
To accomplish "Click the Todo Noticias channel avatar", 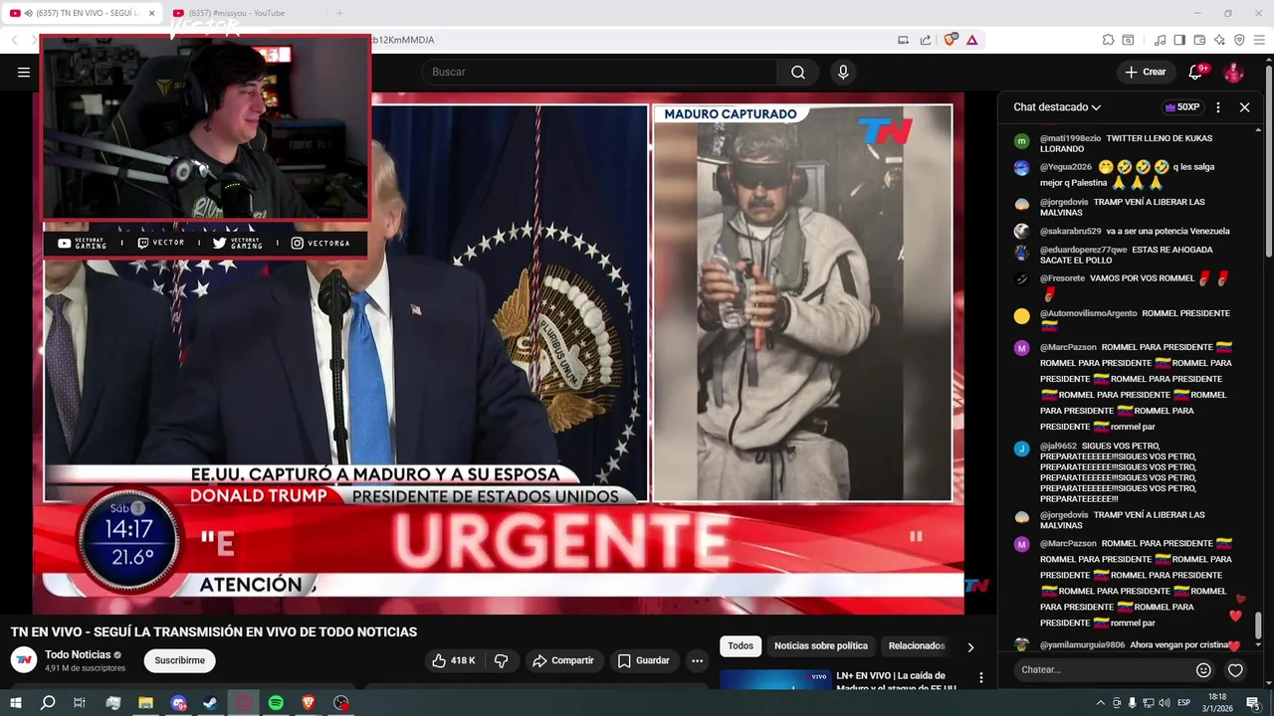I will click(x=24, y=660).
